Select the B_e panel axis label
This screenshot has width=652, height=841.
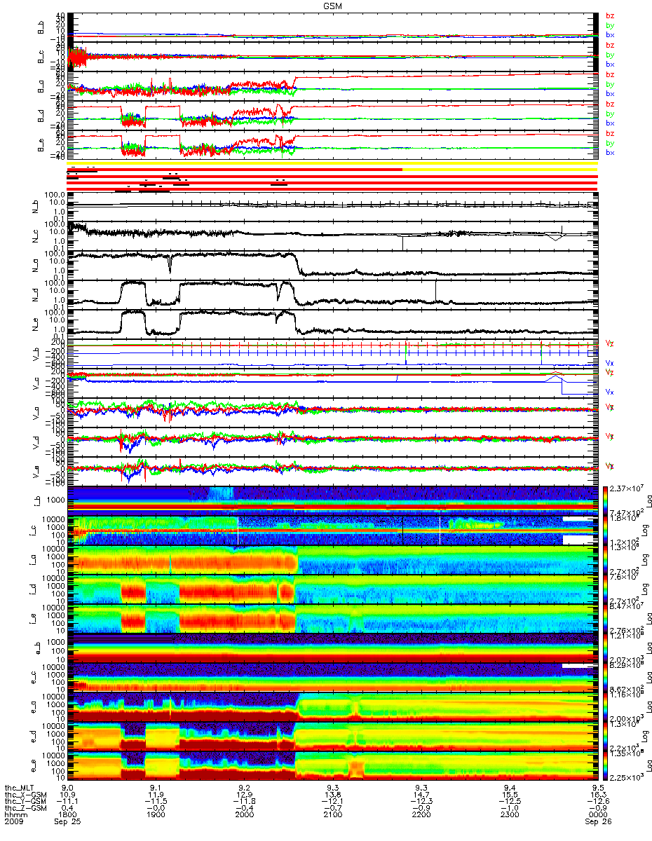pyautogui.click(x=41, y=144)
